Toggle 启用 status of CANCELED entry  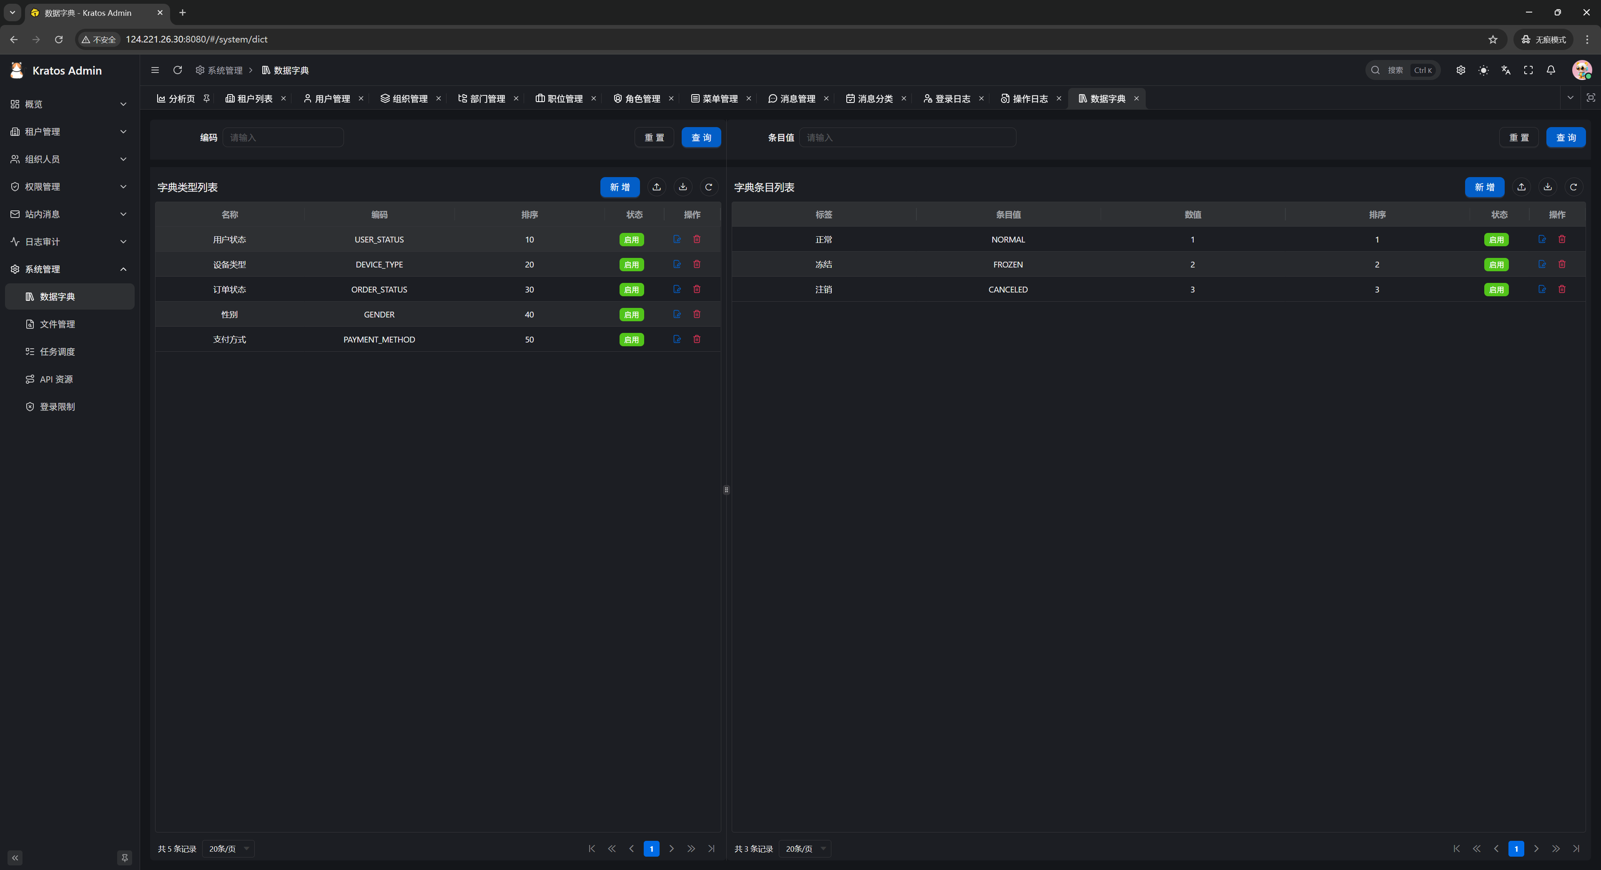(x=1496, y=290)
